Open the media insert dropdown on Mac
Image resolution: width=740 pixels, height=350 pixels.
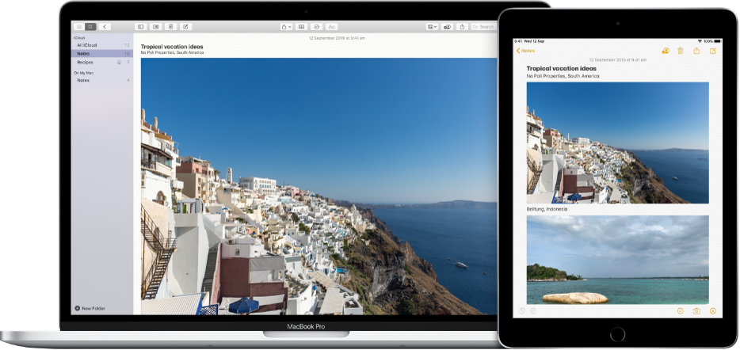pos(432,27)
